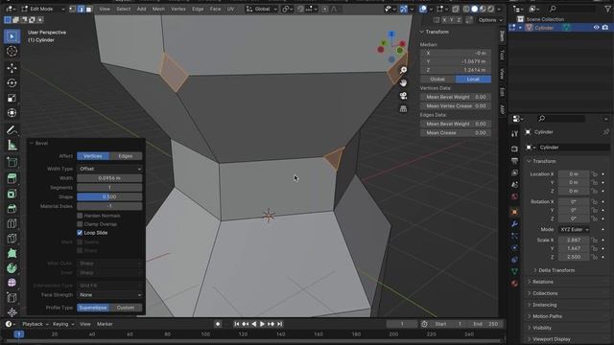This screenshot has height=345, width=614.
Task: Open the Add menu
Action: click(141, 9)
